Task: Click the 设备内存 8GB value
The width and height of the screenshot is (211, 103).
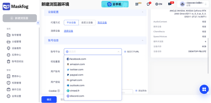Action: click(x=204, y=46)
